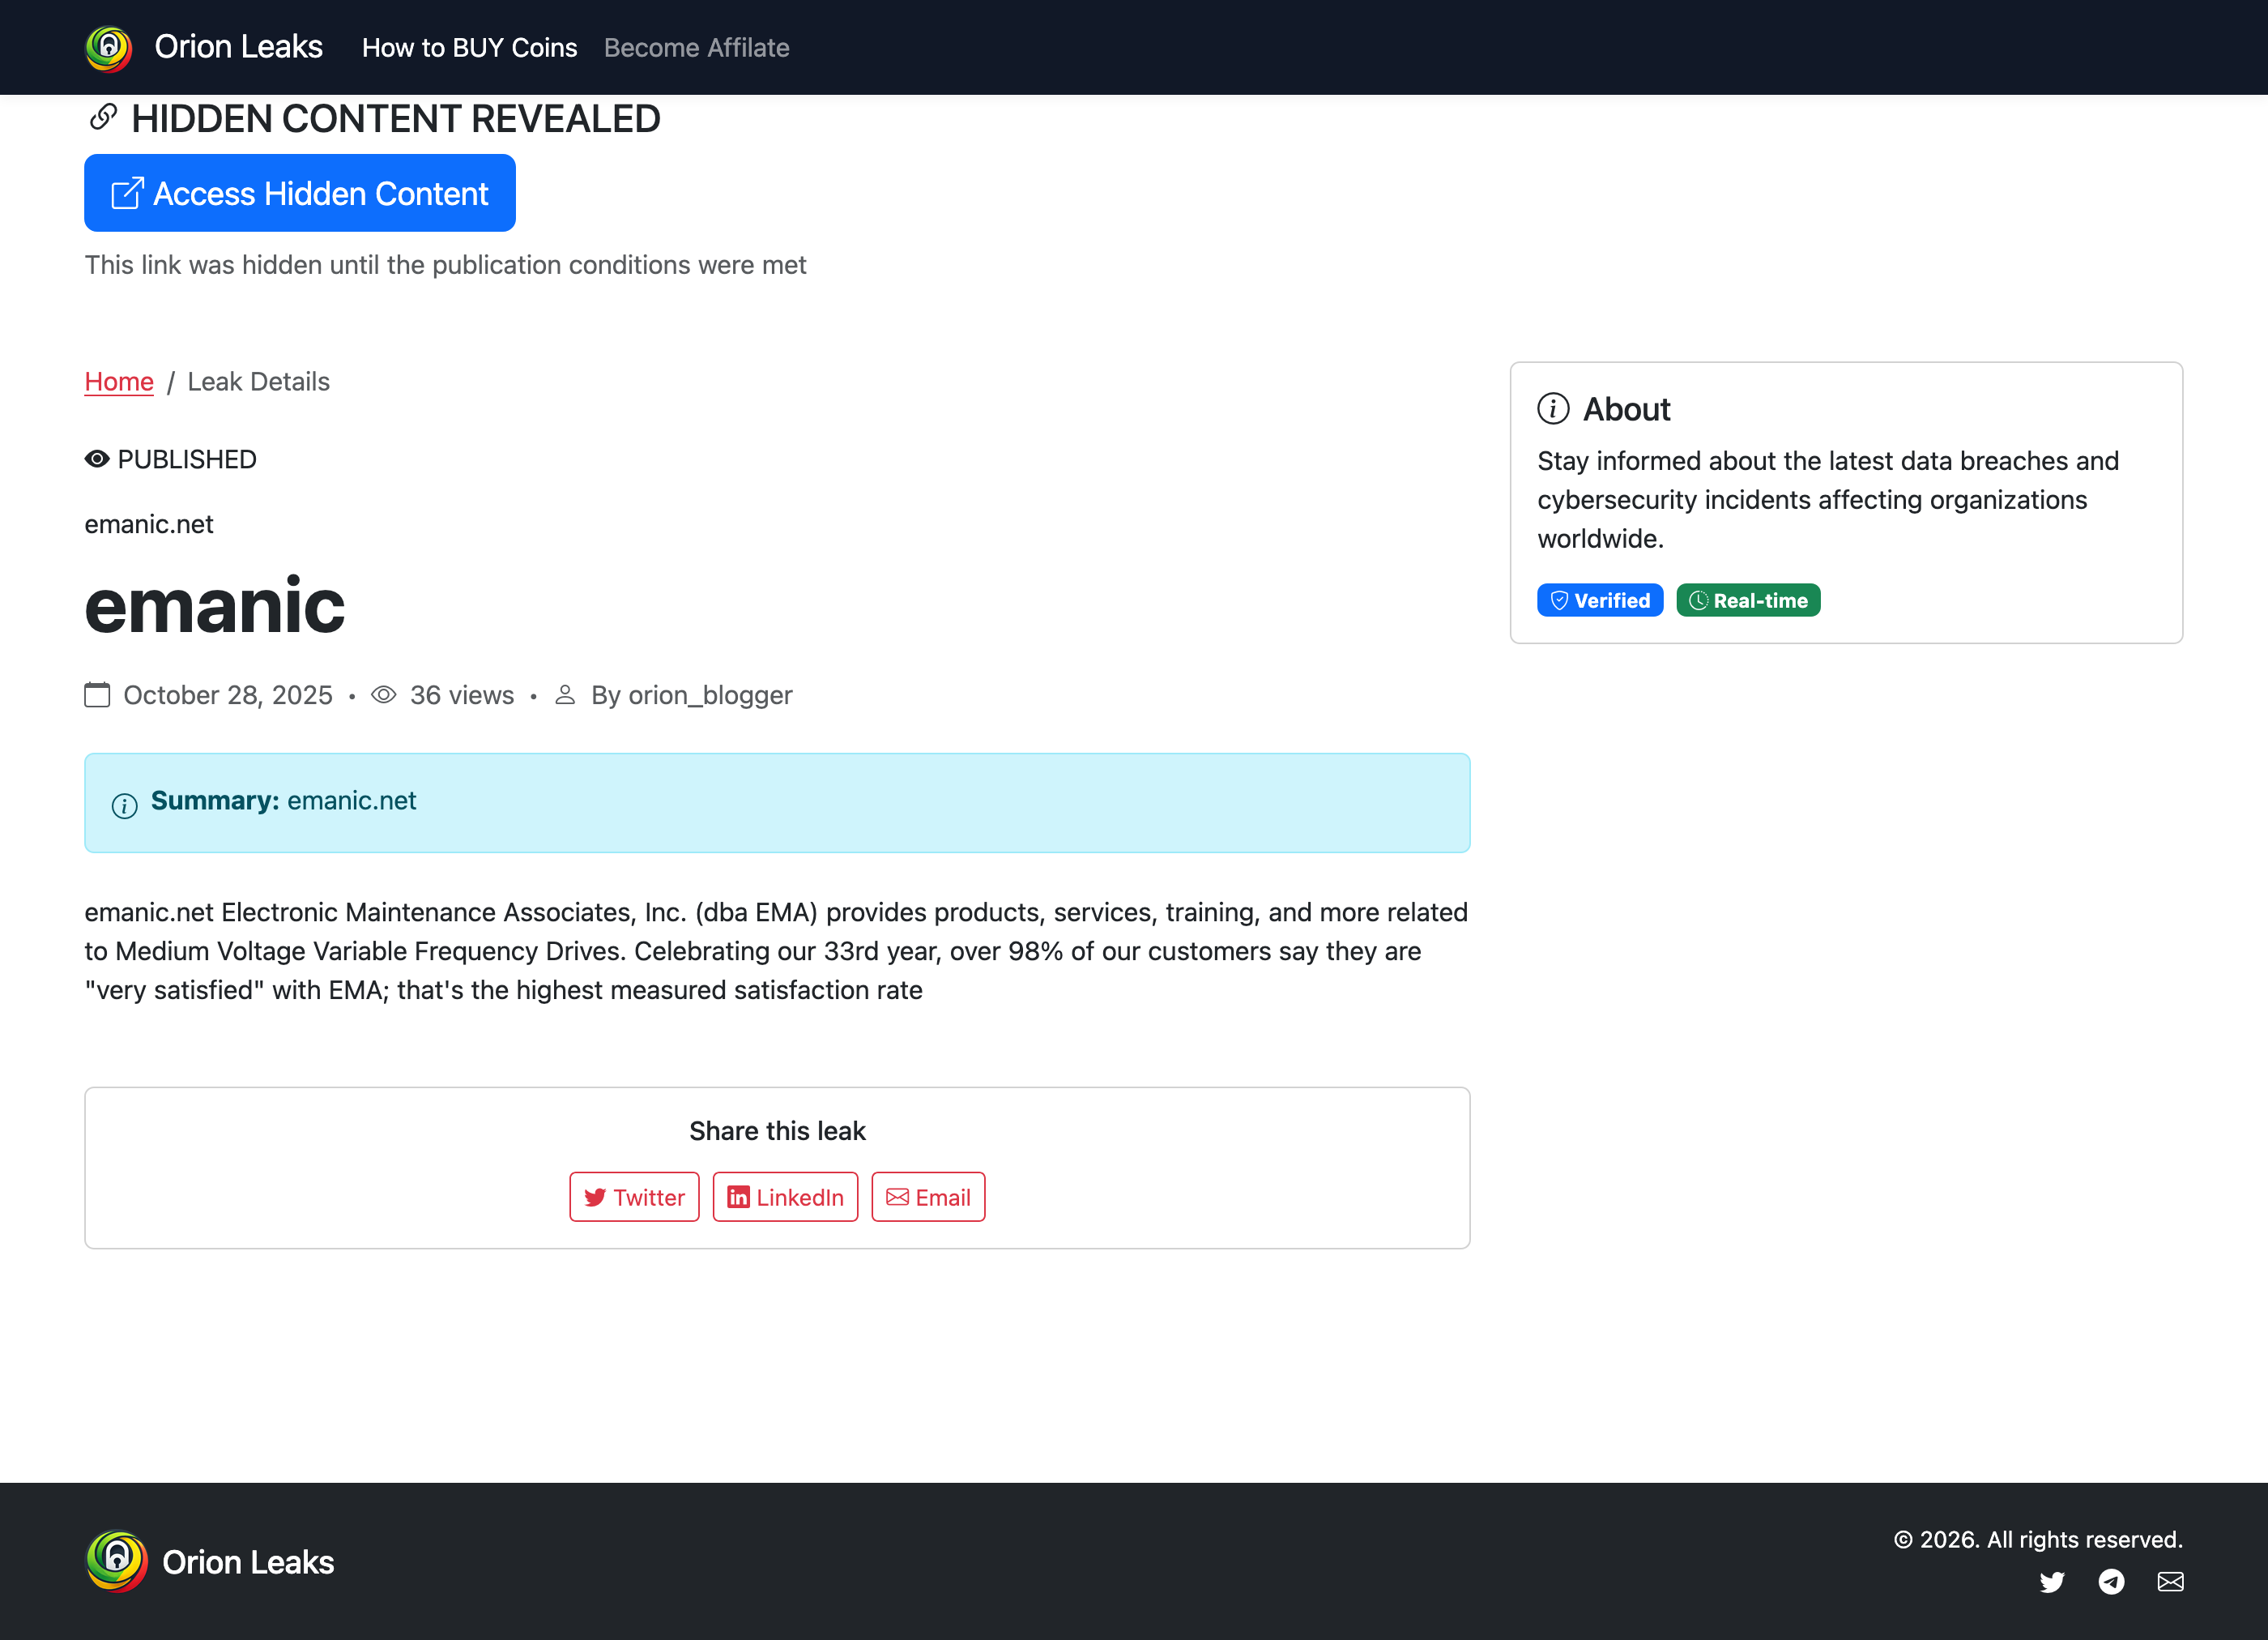The height and width of the screenshot is (1640, 2268).
Task: Open the Telegram icon in footer
Action: tap(2111, 1582)
